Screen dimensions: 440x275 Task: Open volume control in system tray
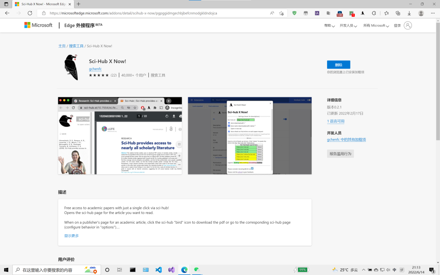[388, 270]
